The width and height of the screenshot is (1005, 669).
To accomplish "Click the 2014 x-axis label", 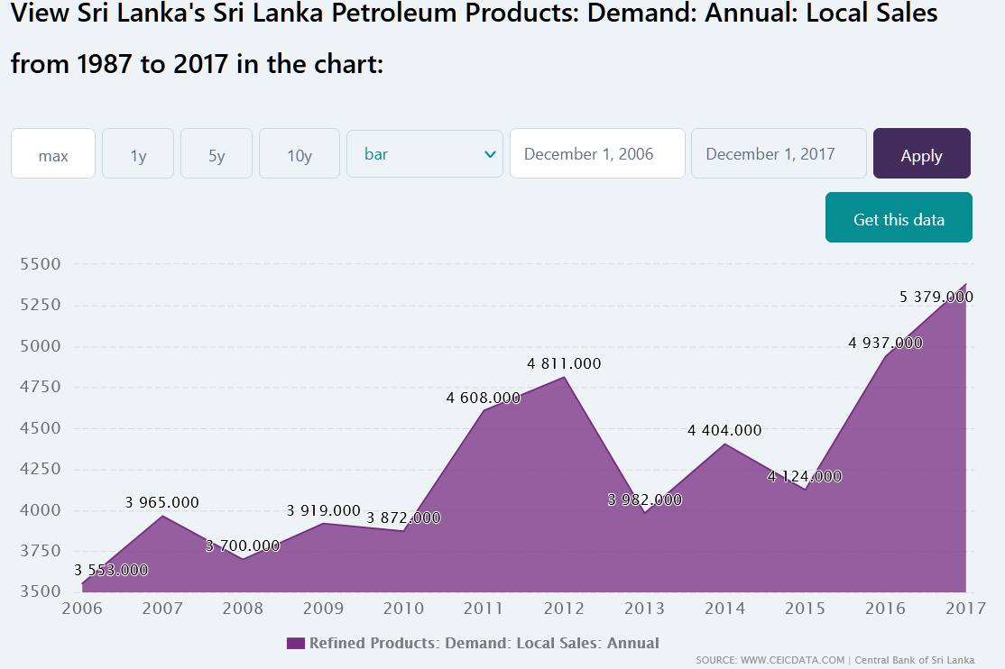I will coord(725,609).
